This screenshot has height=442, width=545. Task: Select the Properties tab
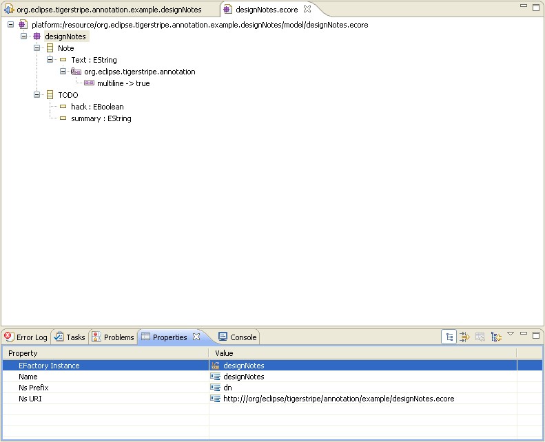[x=170, y=337]
